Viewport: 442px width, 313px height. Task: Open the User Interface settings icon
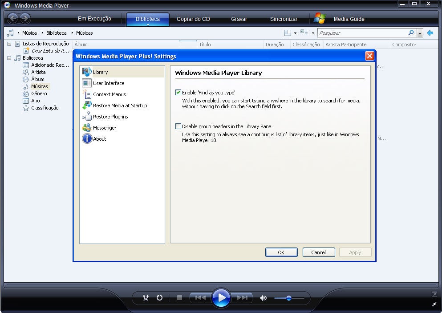tap(87, 83)
